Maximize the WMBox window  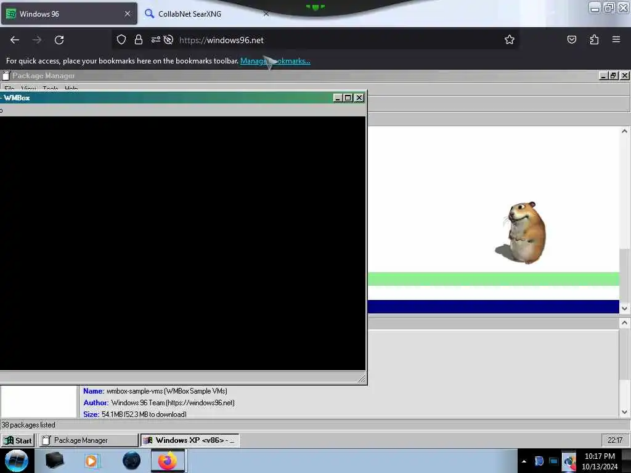coord(348,98)
